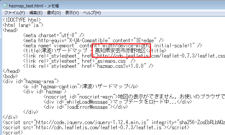Click the gsimaps.css stylesheet line
Screen dimensions: 225x135
(x=79, y=61)
